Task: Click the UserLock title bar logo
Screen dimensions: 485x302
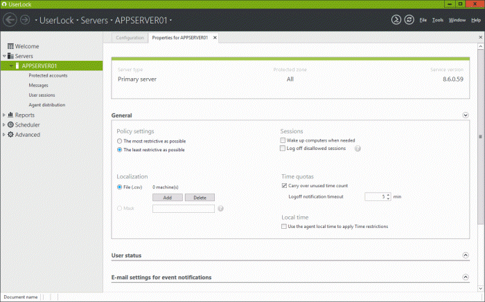Action: point(4,4)
